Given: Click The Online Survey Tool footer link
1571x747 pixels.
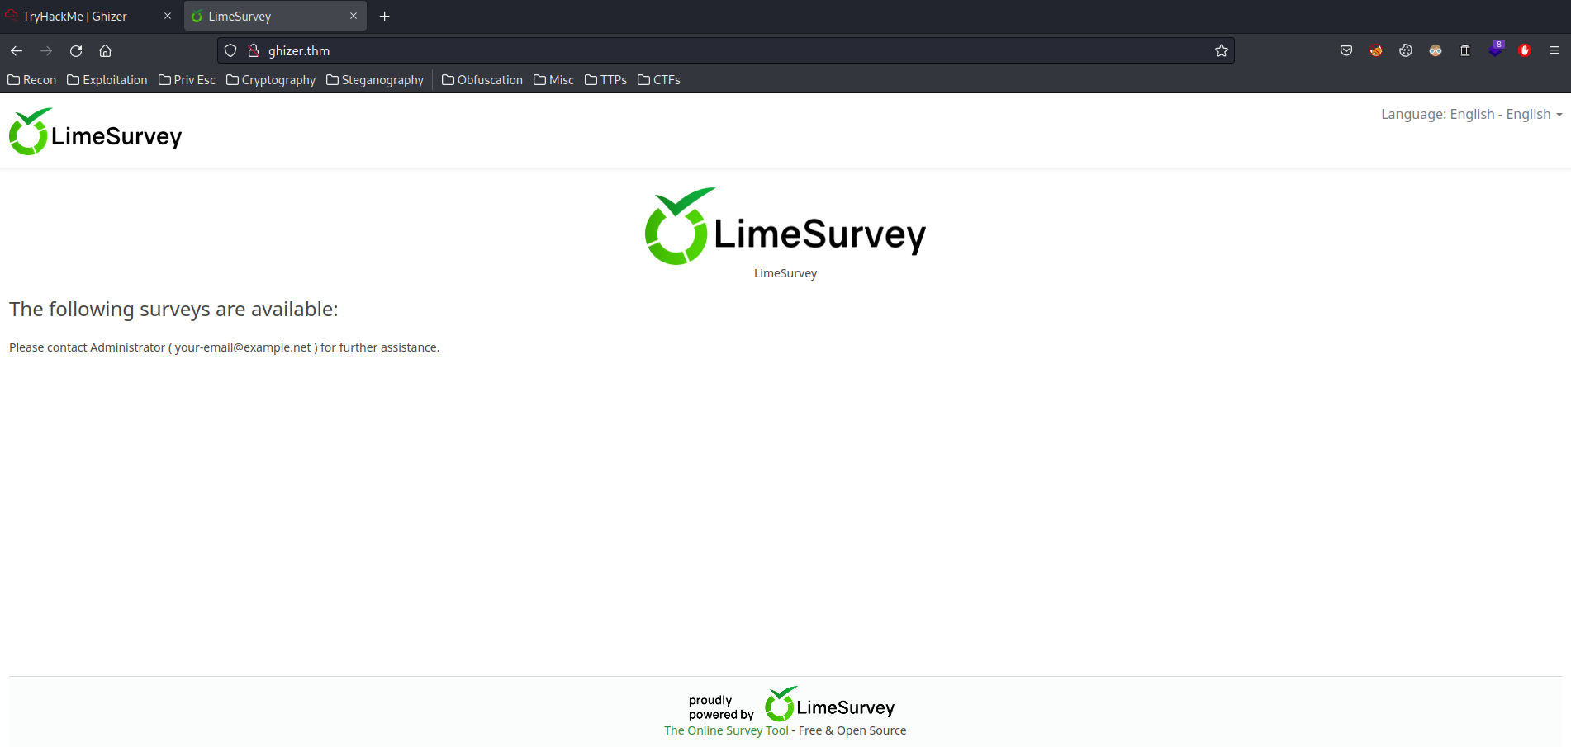Looking at the screenshot, I should coord(726,730).
